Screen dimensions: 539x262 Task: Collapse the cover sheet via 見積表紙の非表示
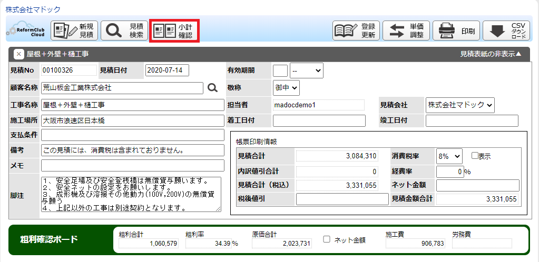[491, 54]
